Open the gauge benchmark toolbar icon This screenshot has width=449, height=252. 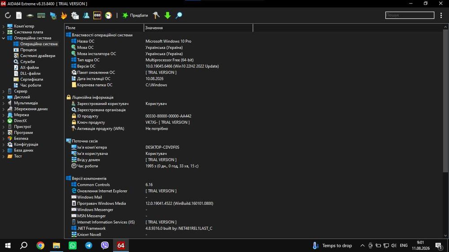click(x=109, y=15)
